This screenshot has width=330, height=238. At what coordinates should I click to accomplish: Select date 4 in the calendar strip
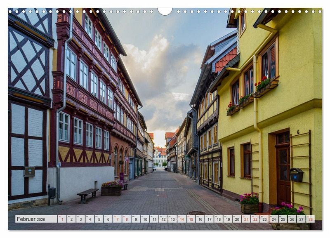90,219
